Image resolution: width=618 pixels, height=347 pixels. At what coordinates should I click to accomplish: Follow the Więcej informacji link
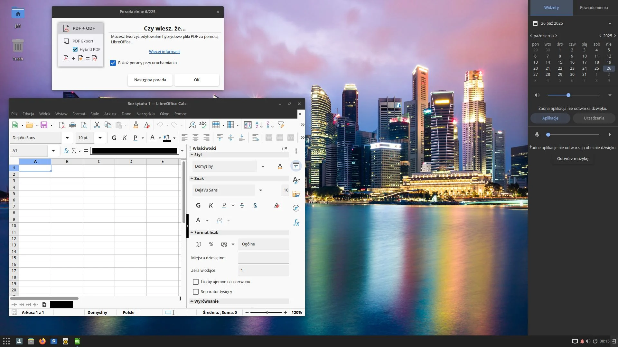tap(164, 51)
